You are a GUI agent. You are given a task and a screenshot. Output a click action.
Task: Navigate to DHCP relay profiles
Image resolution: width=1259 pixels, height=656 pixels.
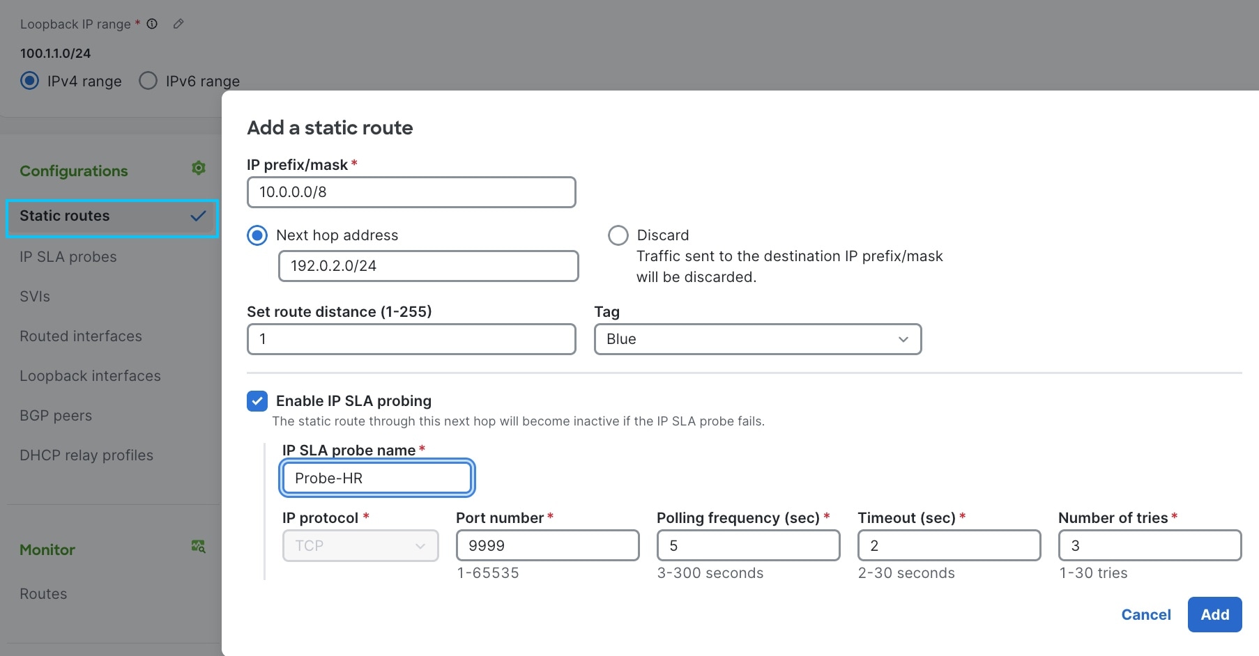[86, 455]
